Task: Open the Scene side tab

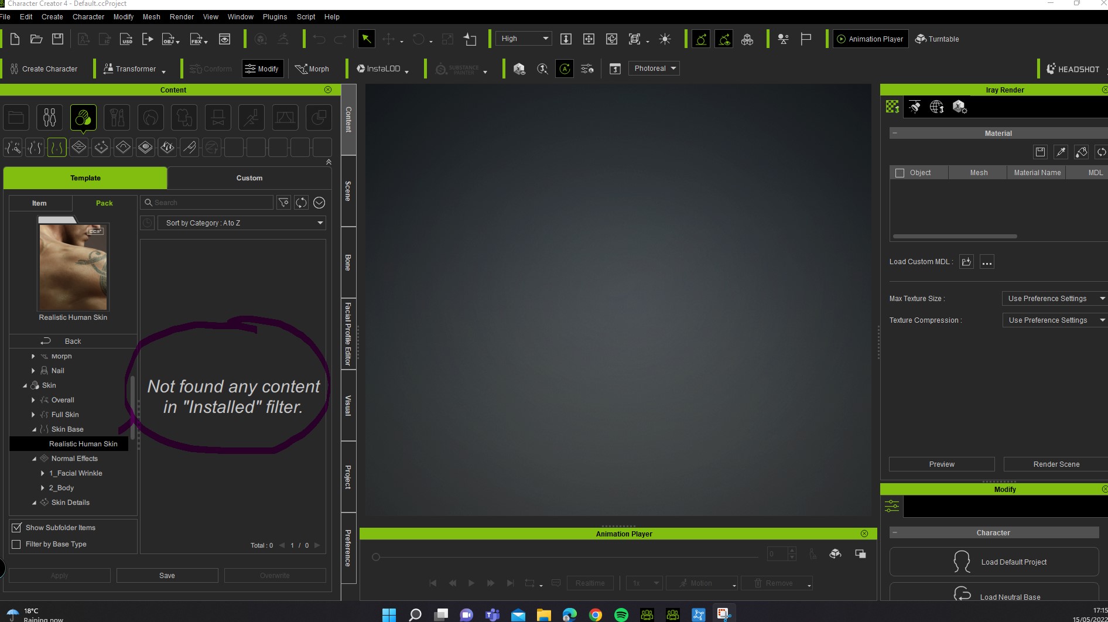Action: pyautogui.click(x=348, y=191)
